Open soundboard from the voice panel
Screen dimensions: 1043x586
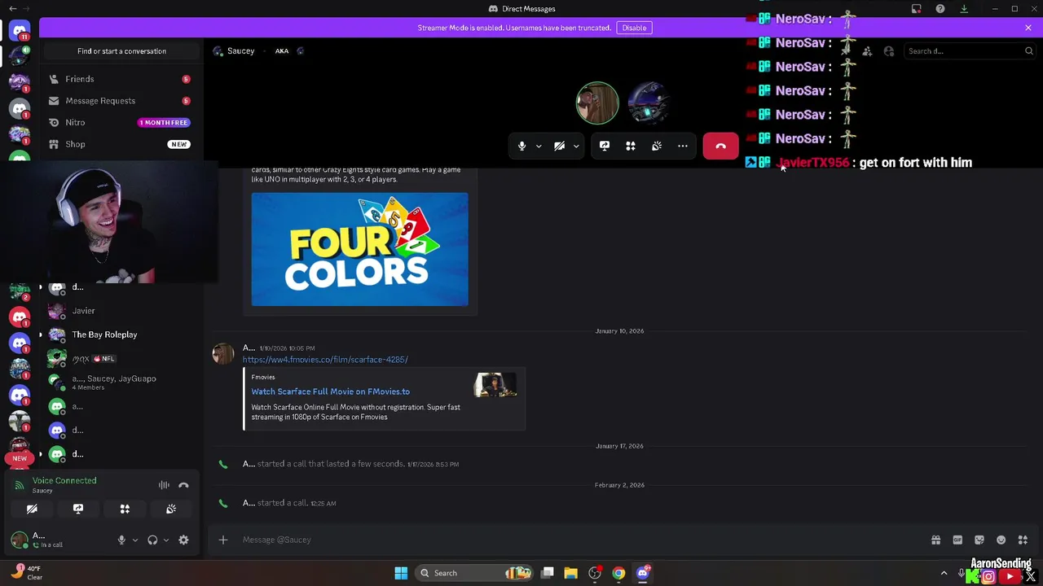(x=171, y=509)
